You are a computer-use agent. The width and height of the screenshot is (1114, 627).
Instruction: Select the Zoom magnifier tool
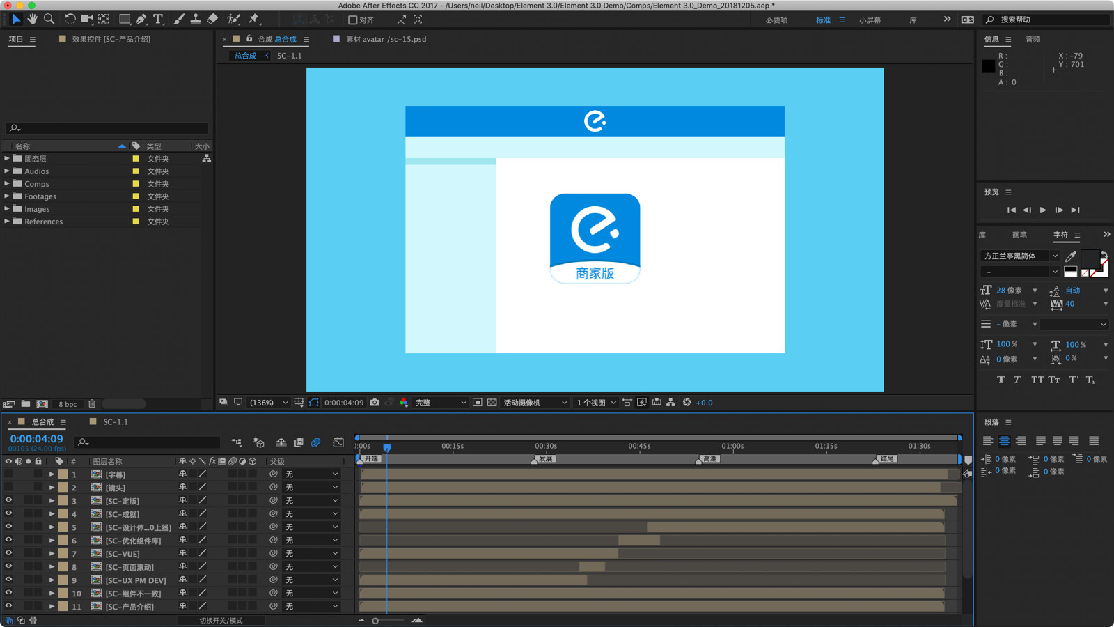pos(49,20)
